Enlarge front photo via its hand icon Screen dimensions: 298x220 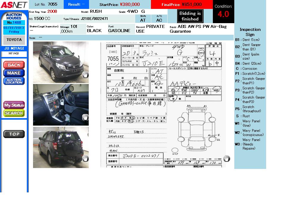[x=85, y=75]
